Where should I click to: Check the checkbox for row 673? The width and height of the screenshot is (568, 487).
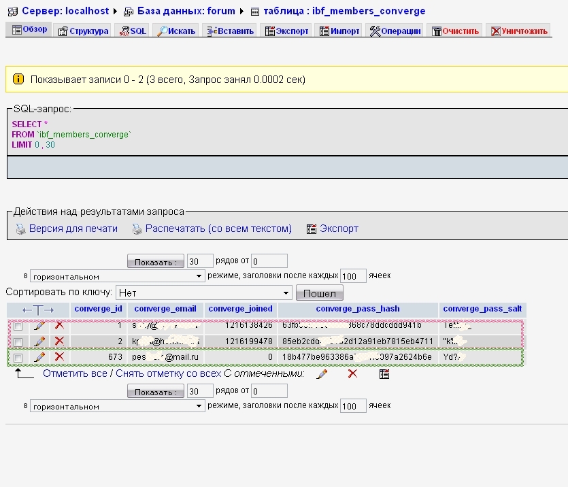(x=18, y=358)
